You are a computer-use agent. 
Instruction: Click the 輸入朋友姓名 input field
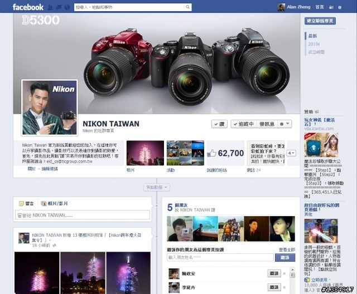pyautogui.click(x=220, y=257)
